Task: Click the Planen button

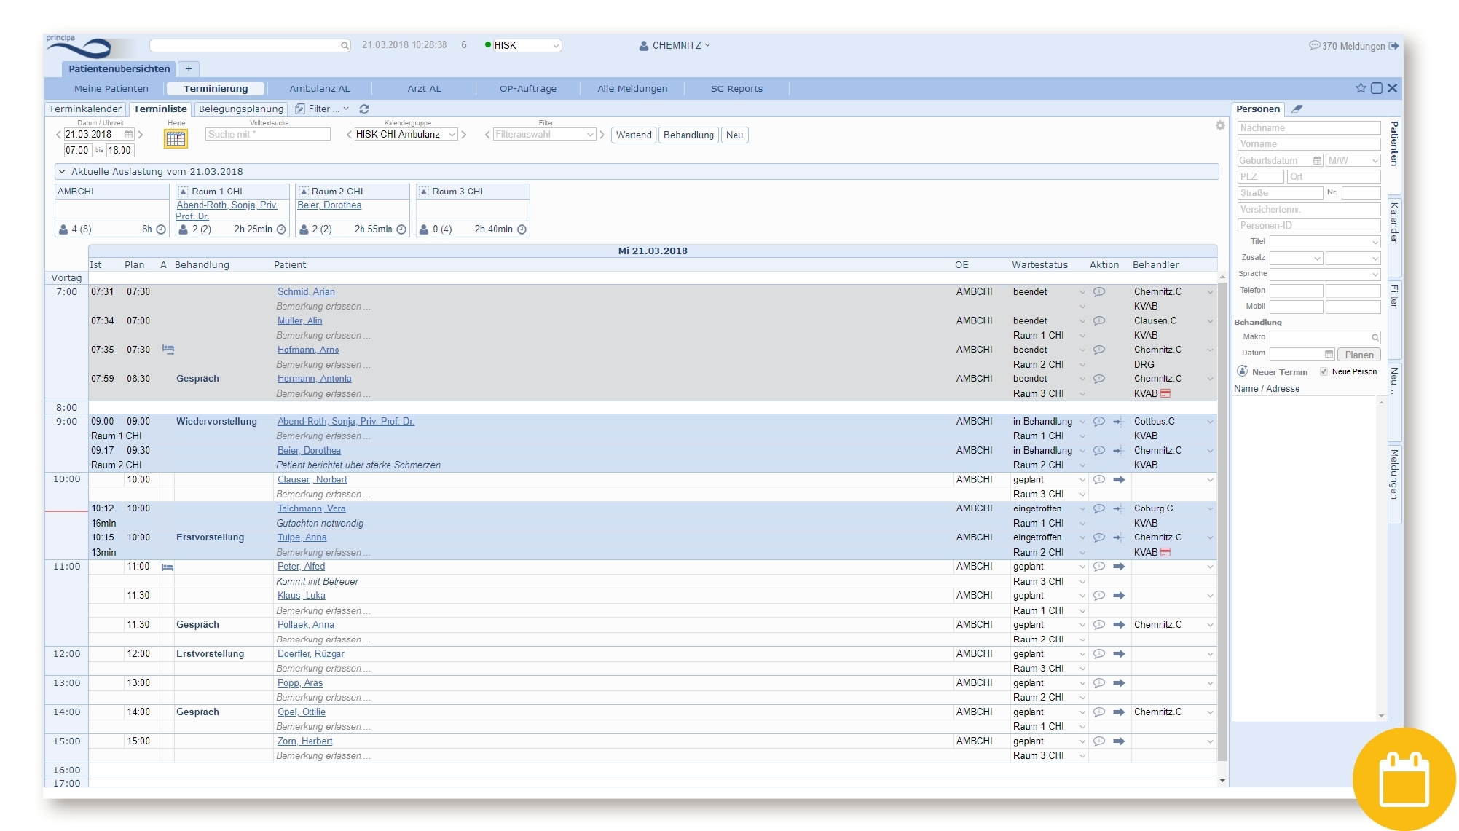Action: pos(1358,355)
